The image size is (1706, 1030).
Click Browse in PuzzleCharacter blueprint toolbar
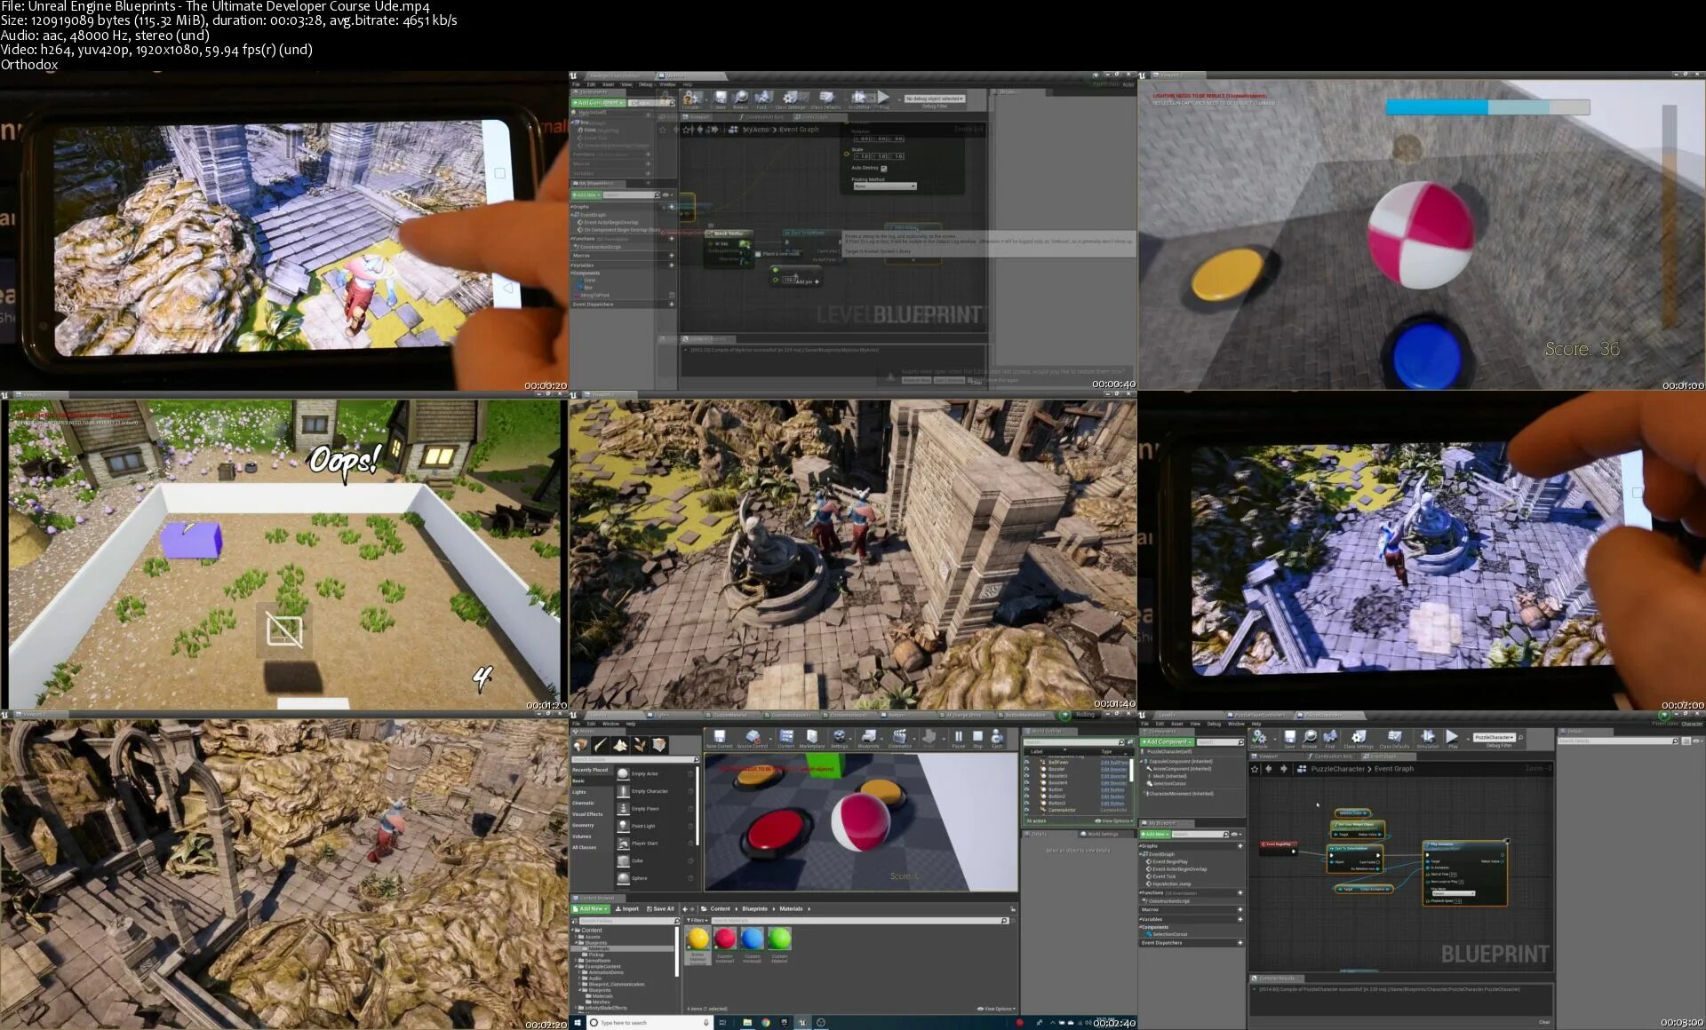pos(1310,739)
